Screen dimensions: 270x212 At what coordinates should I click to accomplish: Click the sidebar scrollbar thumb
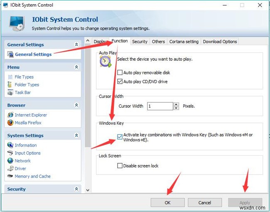click(88, 95)
